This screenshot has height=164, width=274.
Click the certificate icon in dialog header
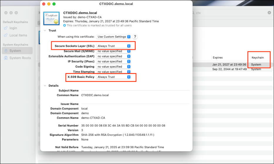click(51, 19)
